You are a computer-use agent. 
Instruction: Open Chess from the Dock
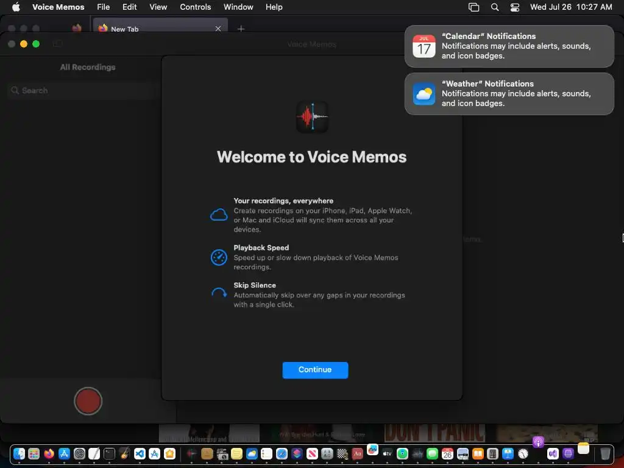click(x=342, y=453)
